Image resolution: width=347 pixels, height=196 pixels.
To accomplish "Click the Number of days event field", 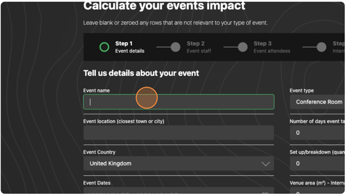I will 317,133.
